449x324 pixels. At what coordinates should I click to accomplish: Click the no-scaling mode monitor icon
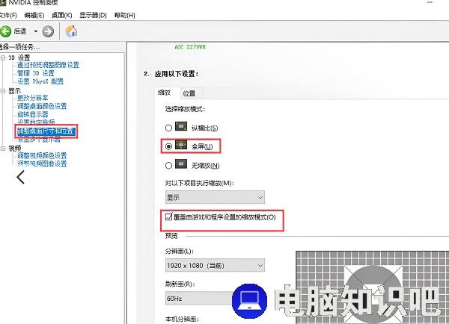click(x=181, y=164)
